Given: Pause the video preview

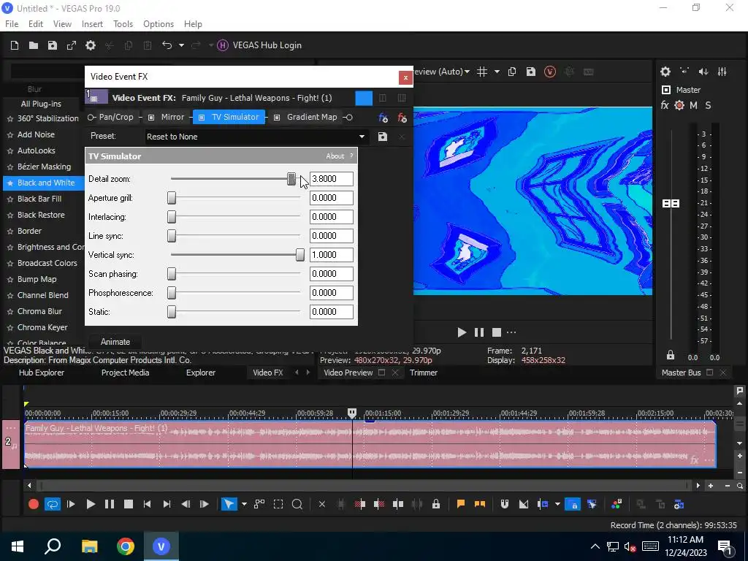Looking at the screenshot, I should pyautogui.click(x=479, y=332).
